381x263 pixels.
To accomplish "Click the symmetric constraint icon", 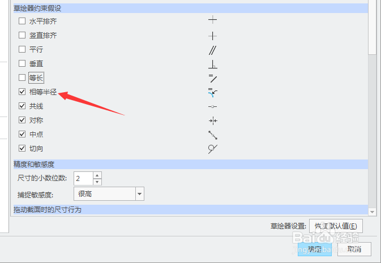I will pyautogui.click(x=213, y=120).
